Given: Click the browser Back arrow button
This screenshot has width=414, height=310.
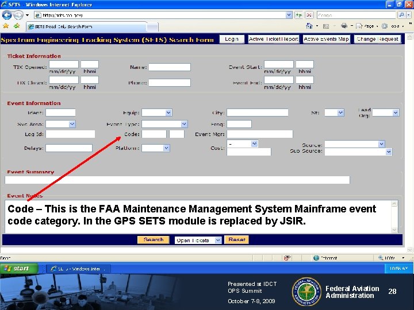Looking at the screenshot, I should (x=7, y=15).
